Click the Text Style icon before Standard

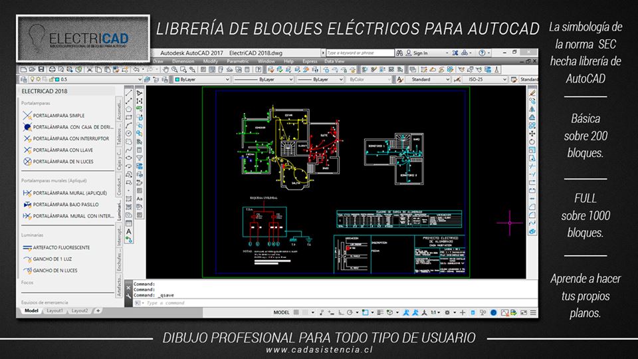(x=400, y=79)
